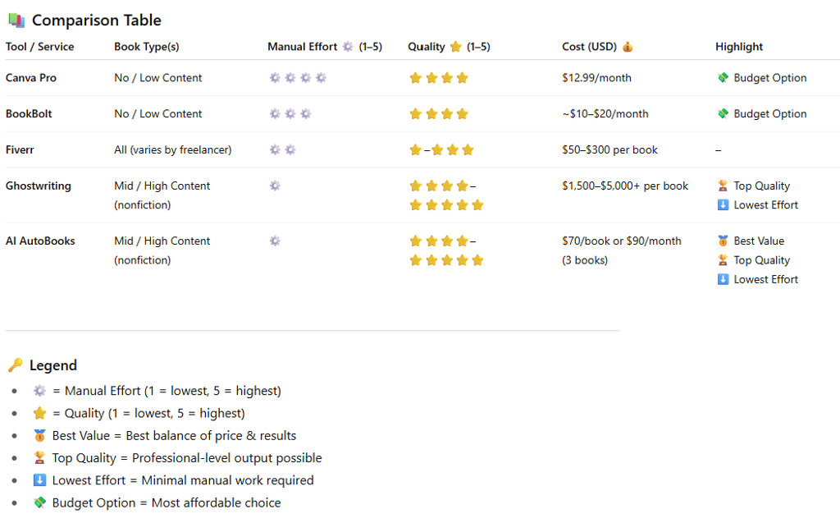Image resolution: width=840 pixels, height=523 pixels.
Task: Click the books icon beside Comparison Table
Action: click(x=16, y=21)
